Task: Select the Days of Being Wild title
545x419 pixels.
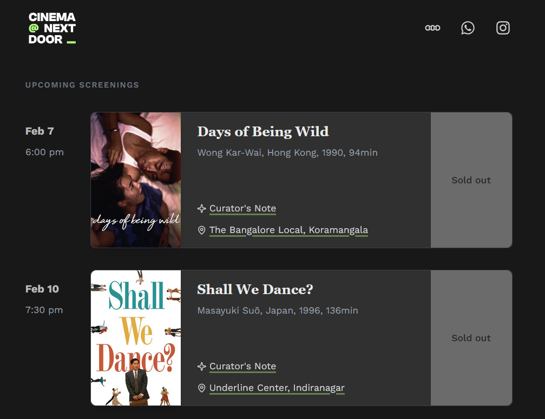Action: (x=262, y=131)
